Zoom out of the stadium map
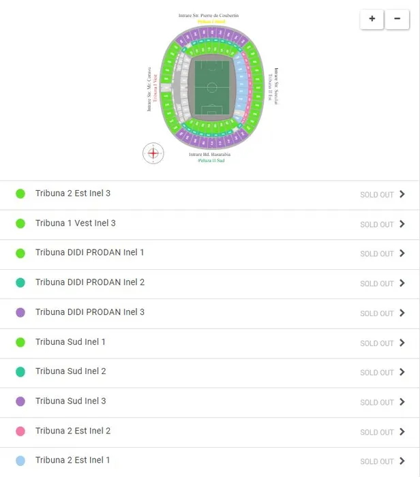Screen dimensions: 420x477 click(397, 19)
